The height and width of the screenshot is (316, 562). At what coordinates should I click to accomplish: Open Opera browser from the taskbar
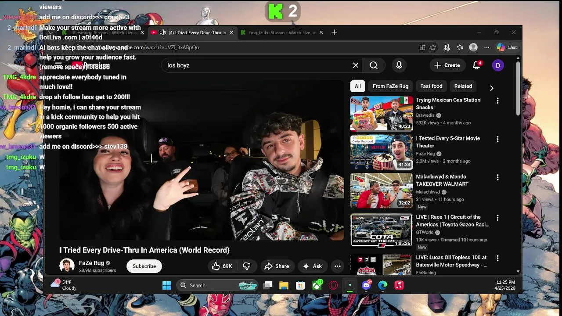tap(333, 285)
